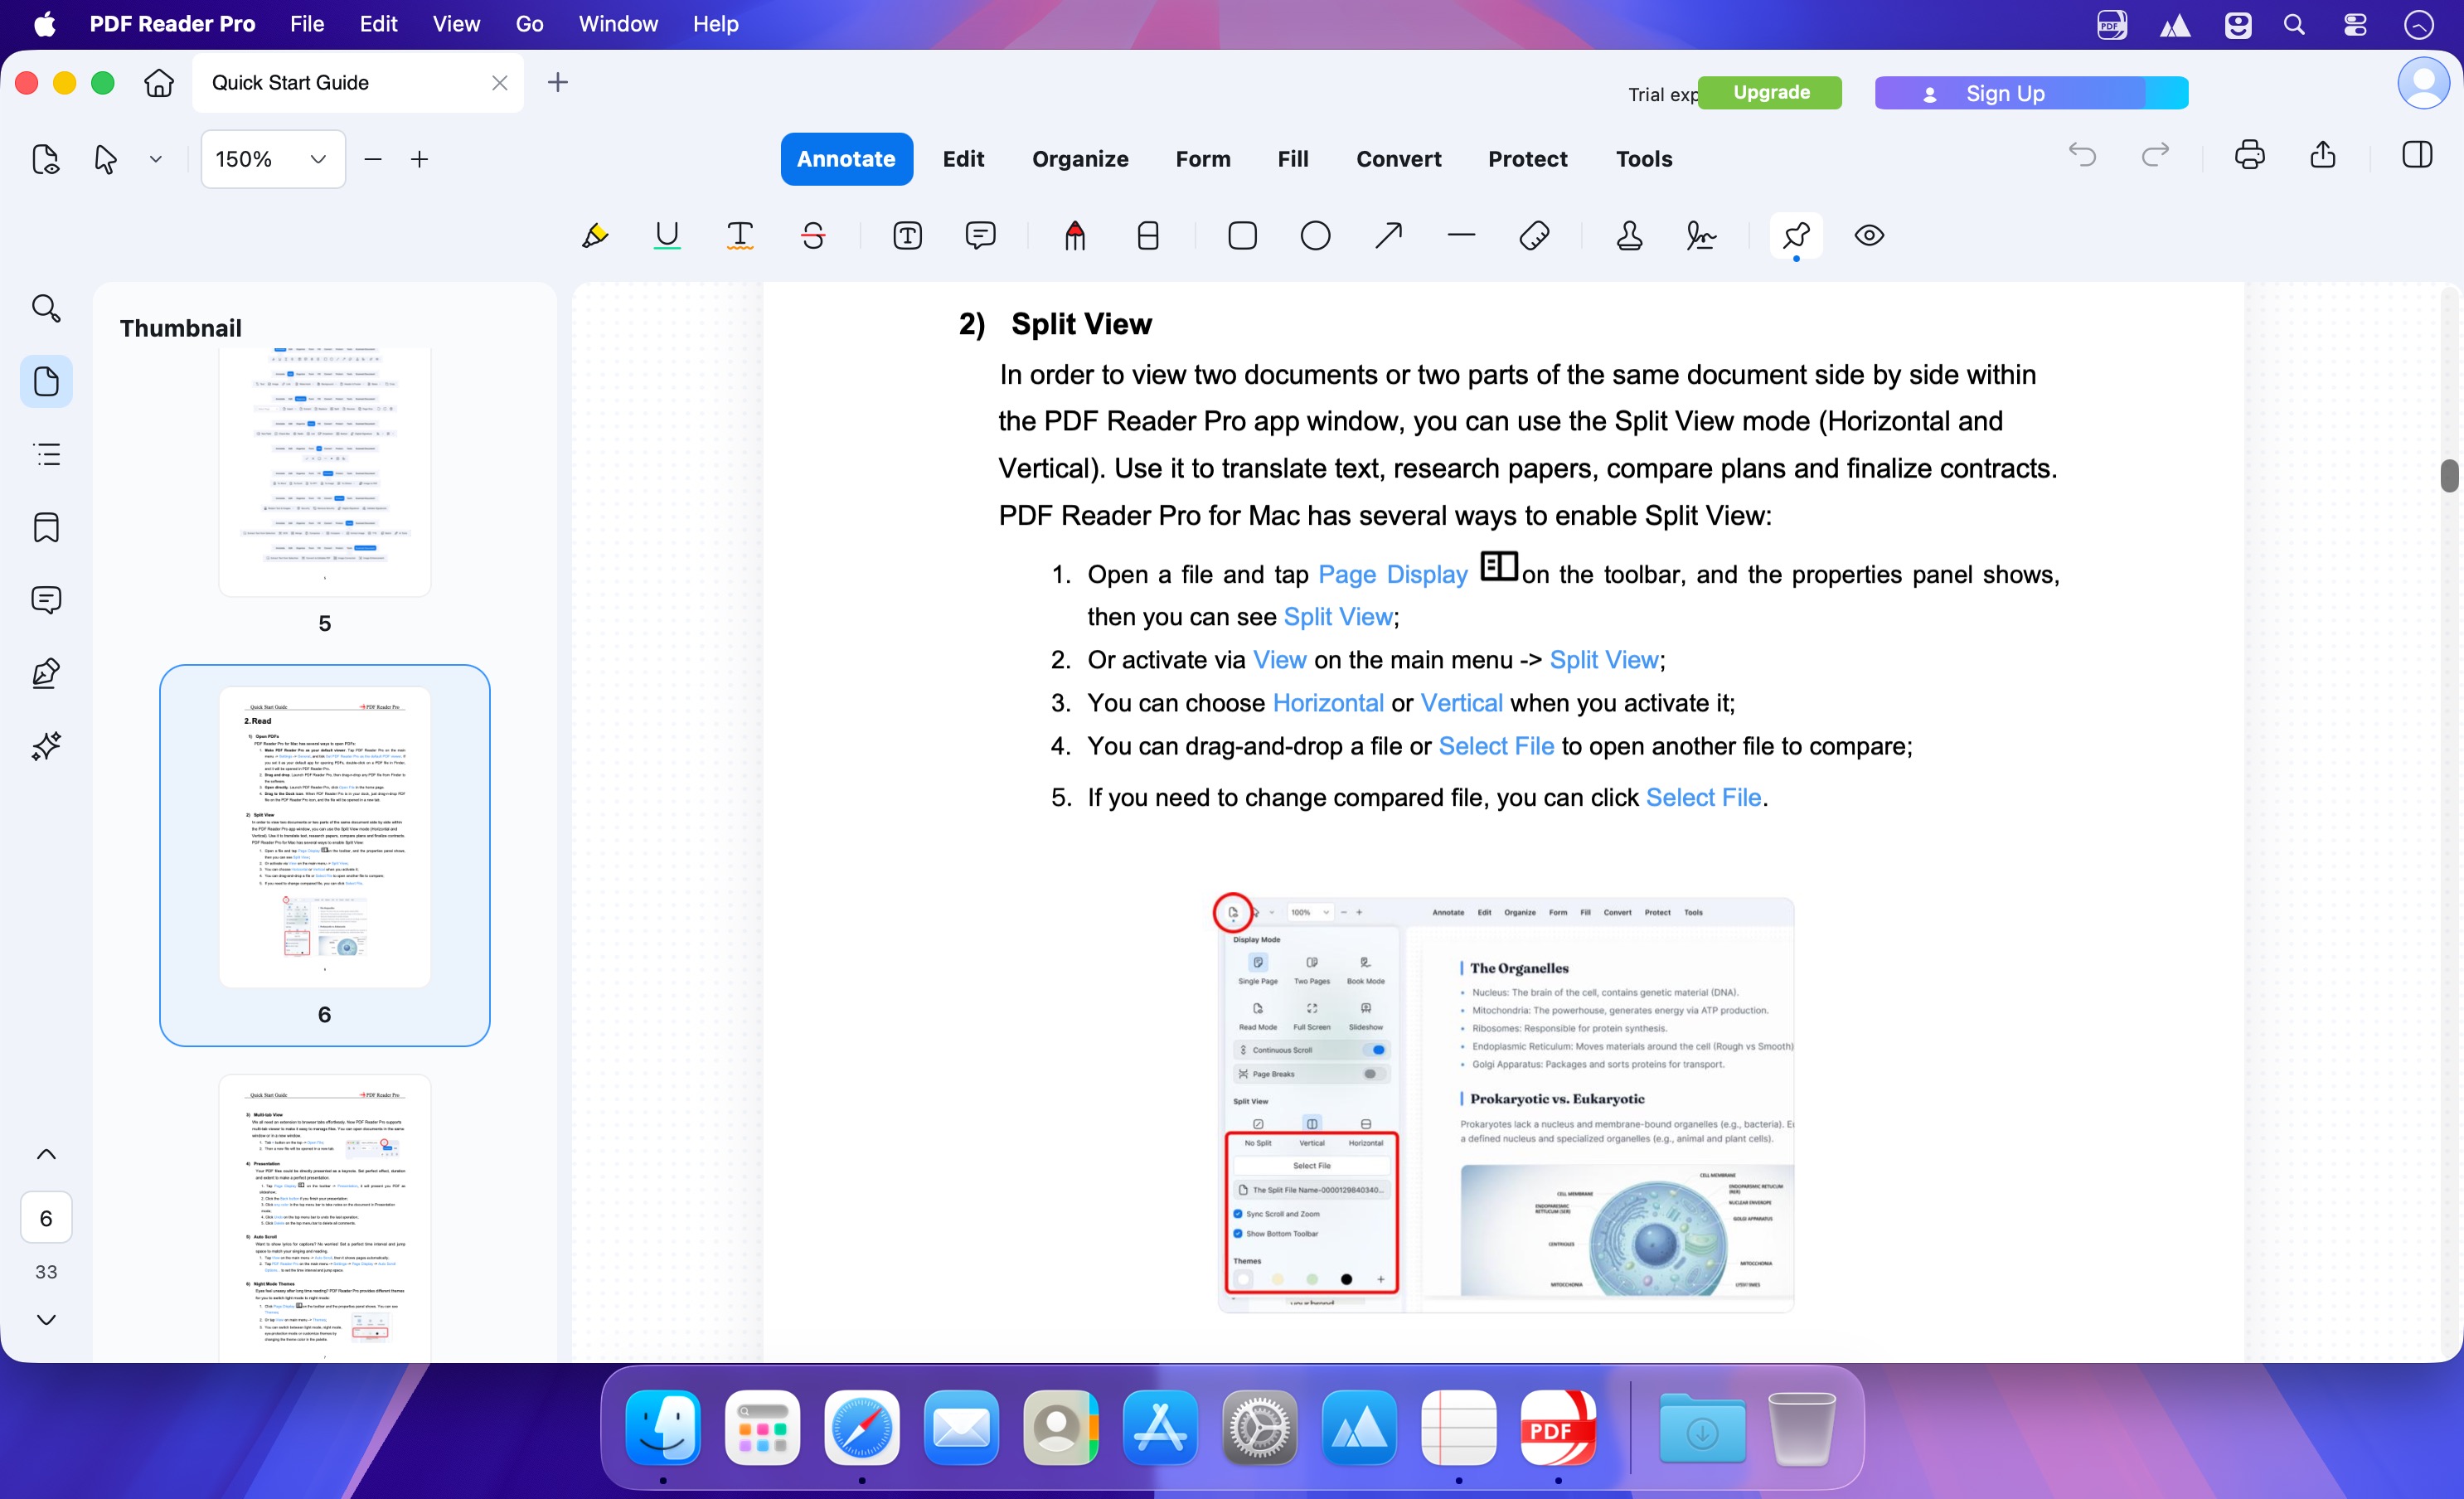The image size is (2464, 1499).
Task: Open Safari from the Dock
Action: (861, 1427)
